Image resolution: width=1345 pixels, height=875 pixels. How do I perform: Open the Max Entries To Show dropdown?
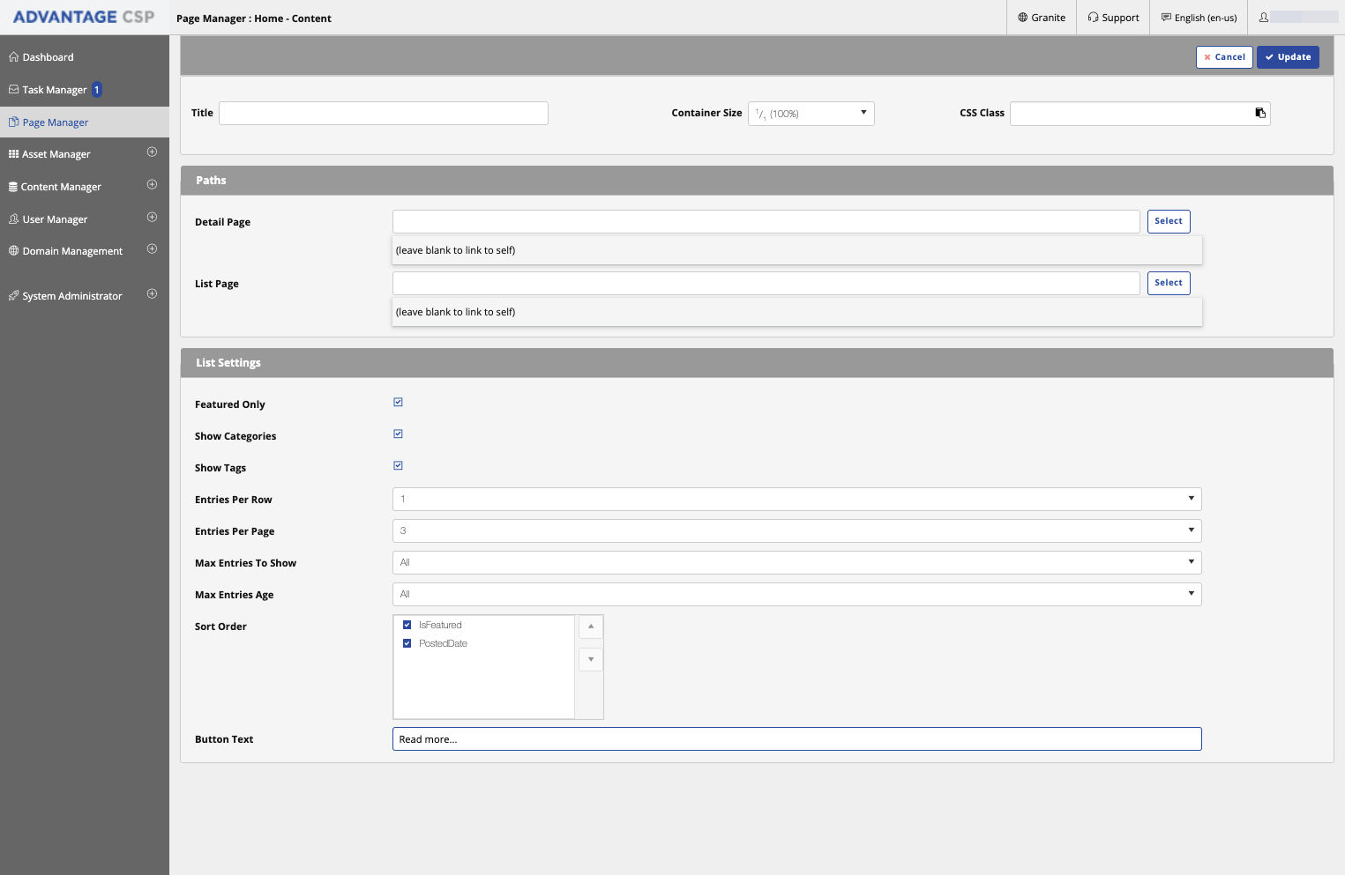pos(797,563)
